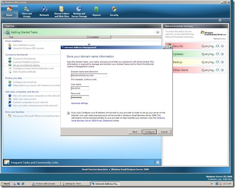
Task: Click the Frequent Tasks panel icon
Action: [7, 162]
